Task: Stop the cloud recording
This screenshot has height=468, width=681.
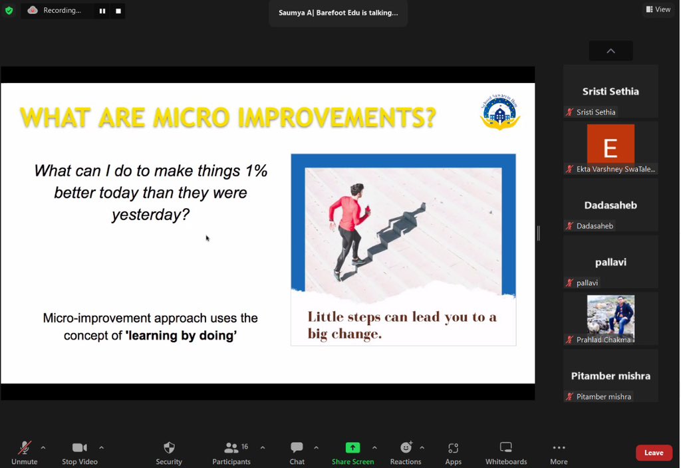Action: click(118, 11)
